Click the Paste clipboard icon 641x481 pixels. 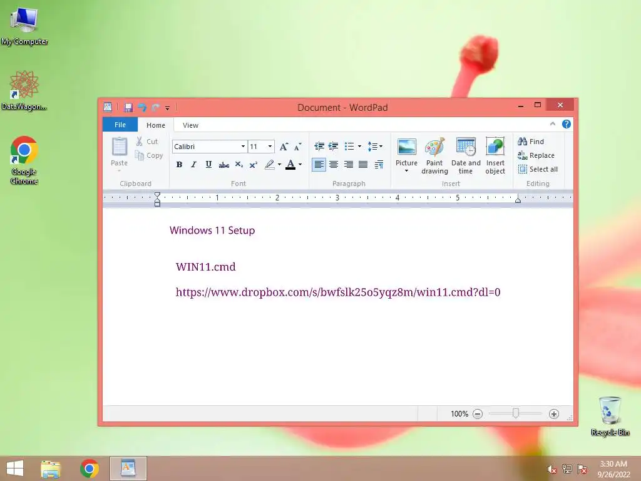click(x=120, y=147)
